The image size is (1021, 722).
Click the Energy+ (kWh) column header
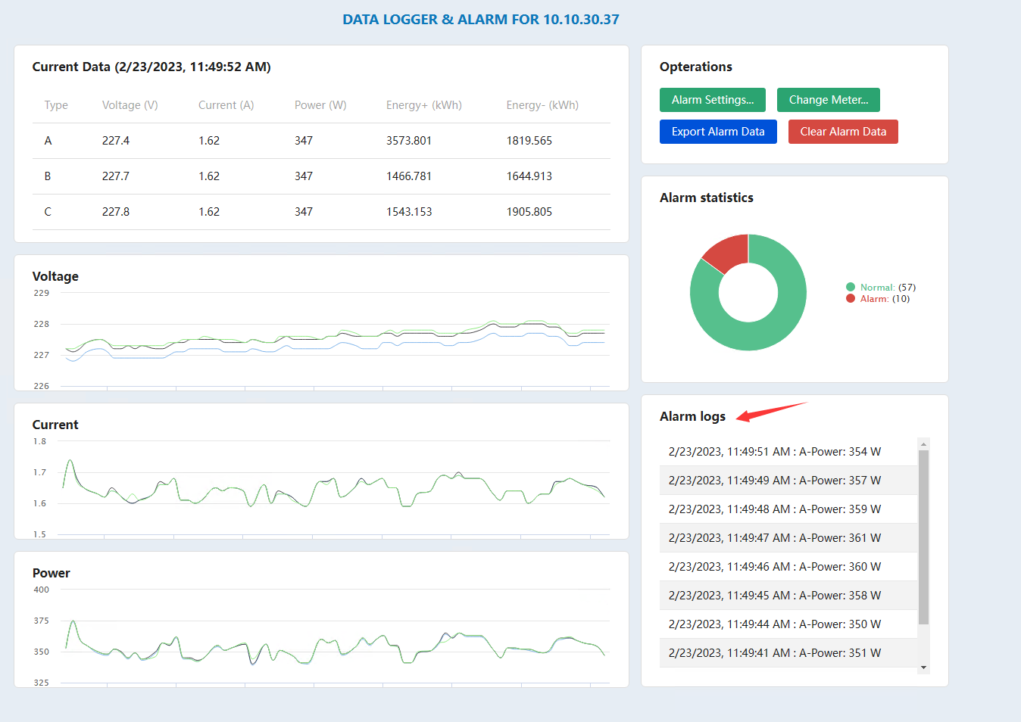[423, 105]
